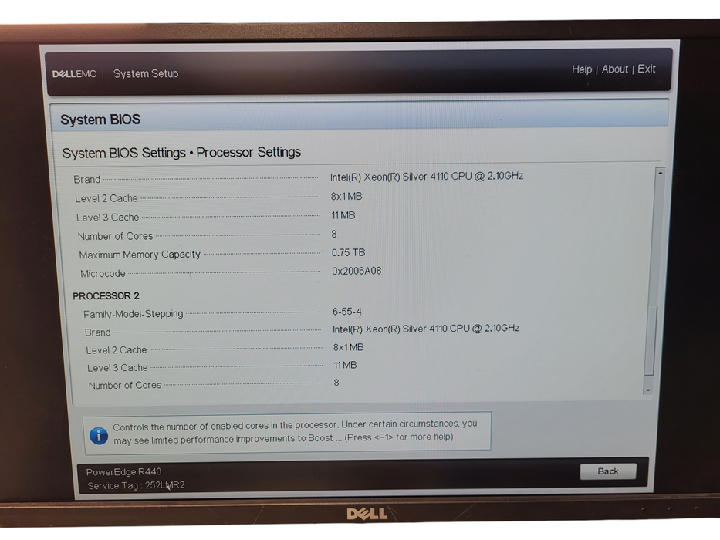The image size is (720, 540).
Task: Click the Microcode label
Action: pyautogui.click(x=103, y=274)
